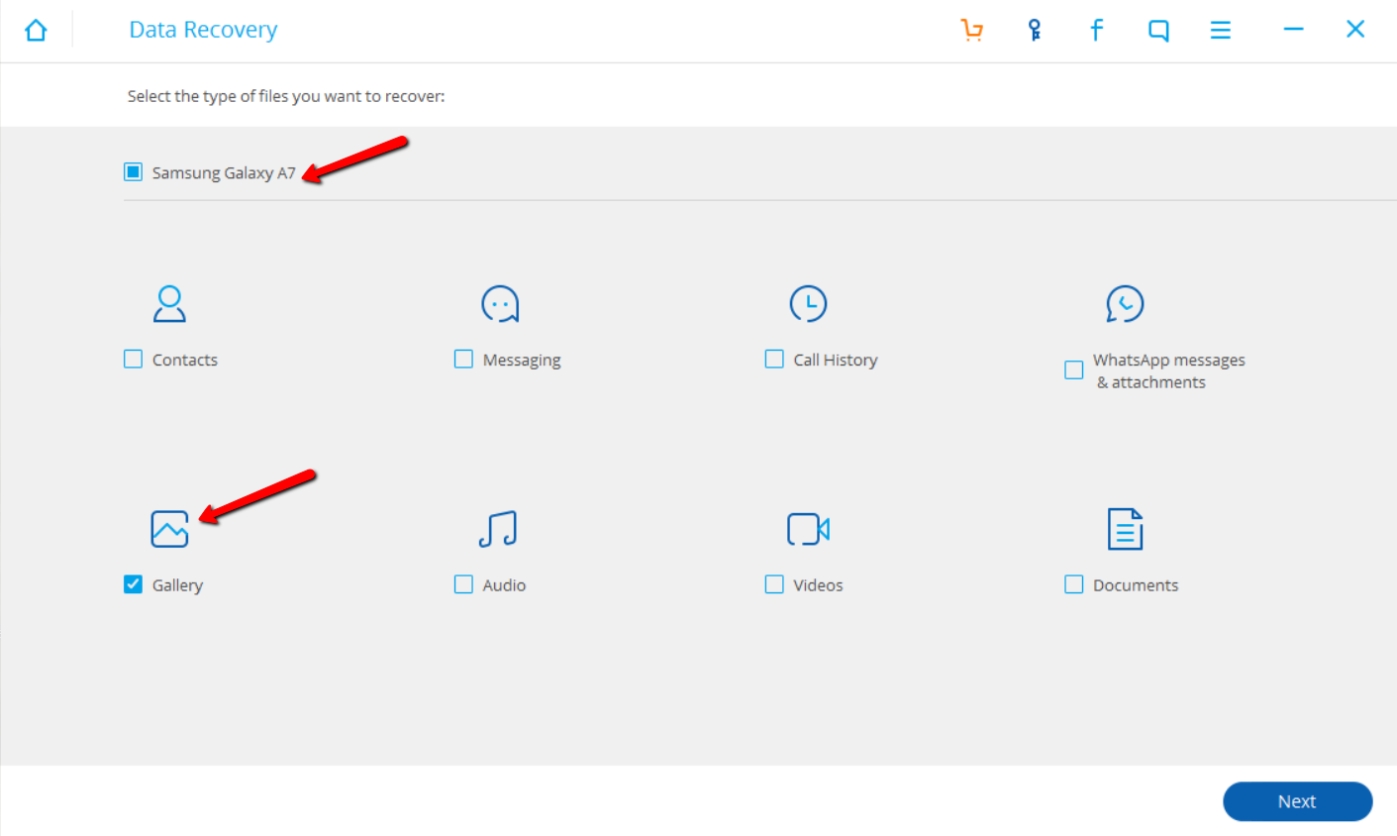Click the Audio label text
Screen dimensions: 1397x836
504,585
